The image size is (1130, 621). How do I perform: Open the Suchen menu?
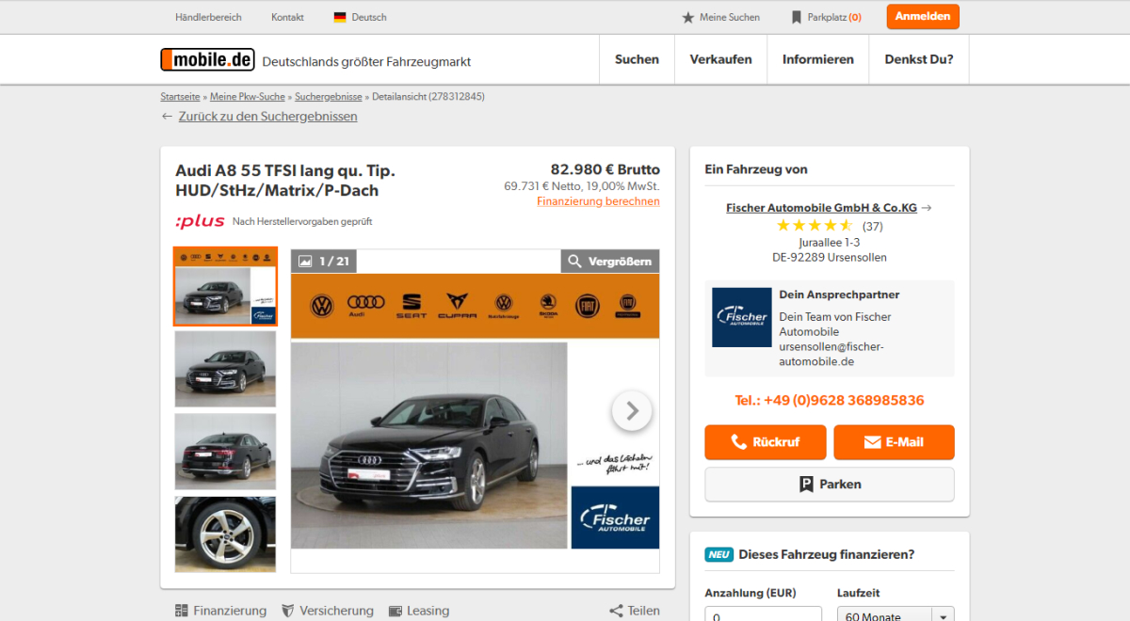pos(637,59)
